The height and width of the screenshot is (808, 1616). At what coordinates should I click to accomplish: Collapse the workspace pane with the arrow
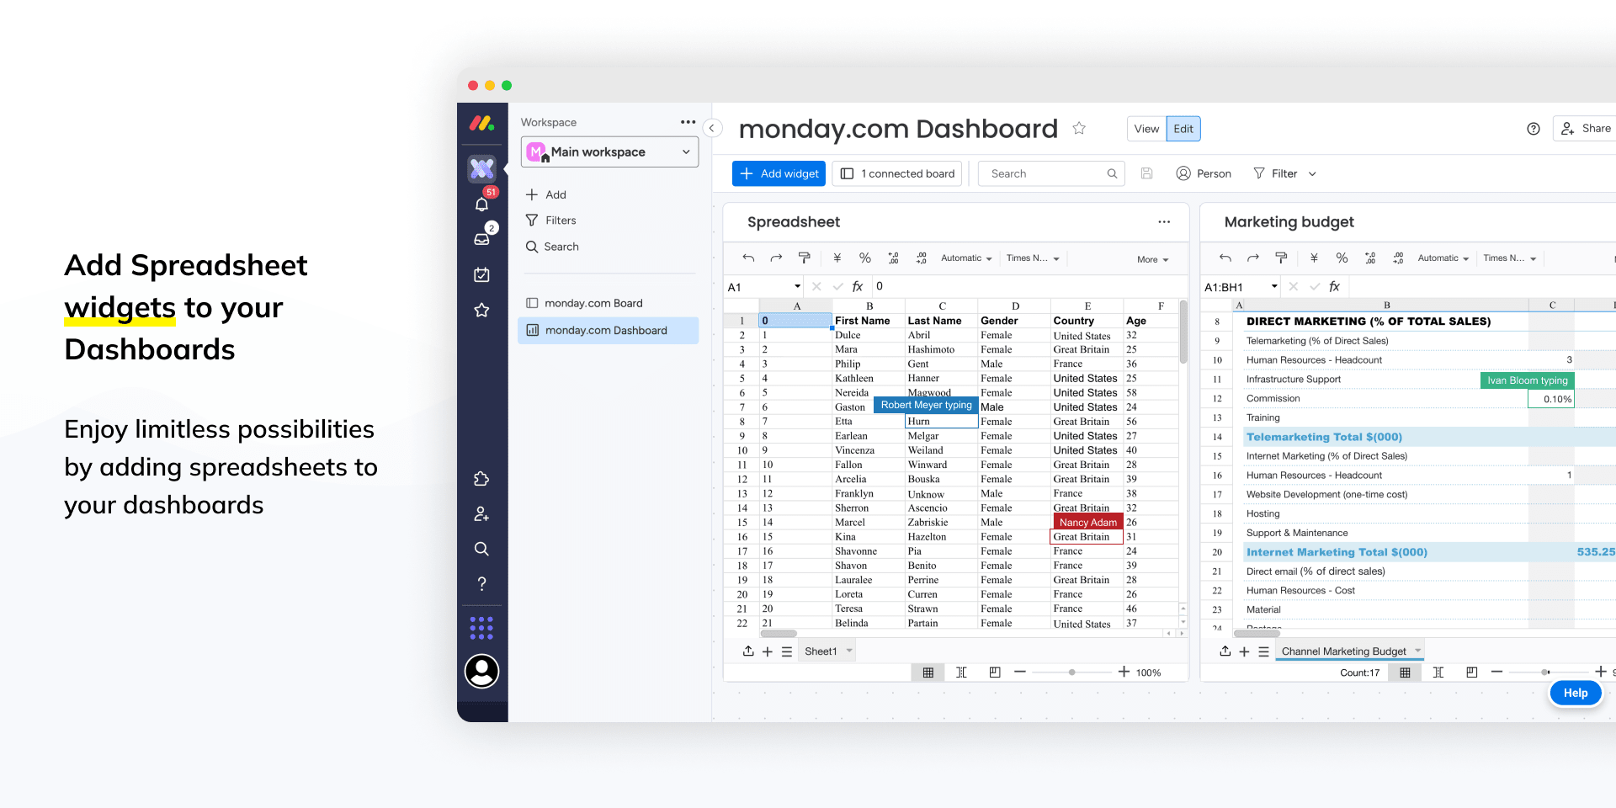[x=712, y=128]
